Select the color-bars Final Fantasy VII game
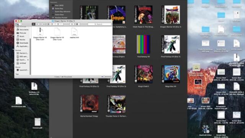Viewport: 245px width, 138px height. coord(144,44)
